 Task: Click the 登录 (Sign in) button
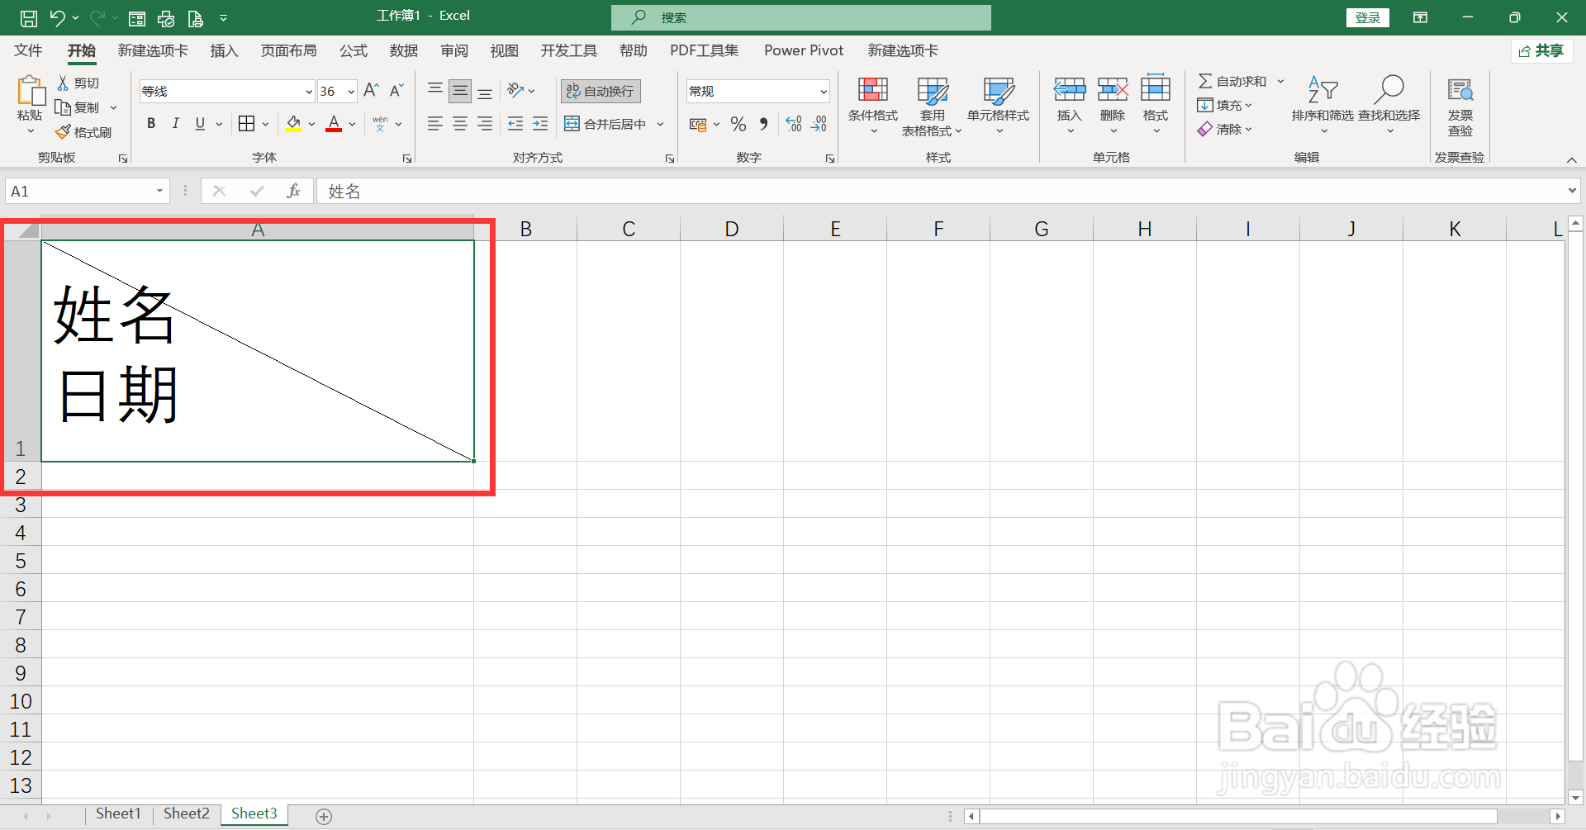tap(1368, 17)
